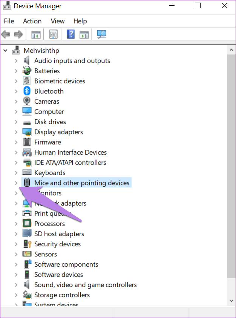Screen dimensions: 236x318
Task: Click the show console tree toolbar icon
Action: pos(35,34)
